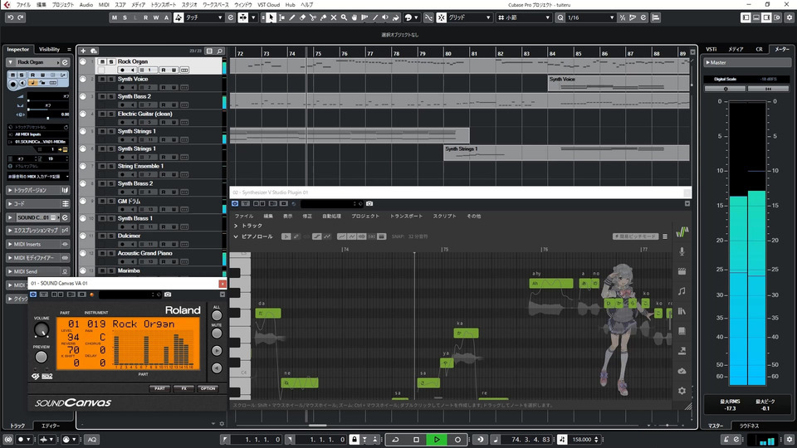Click the AQ auto quantize button
The width and height of the screenshot is (797, 448).
click(x=92, y=440)
